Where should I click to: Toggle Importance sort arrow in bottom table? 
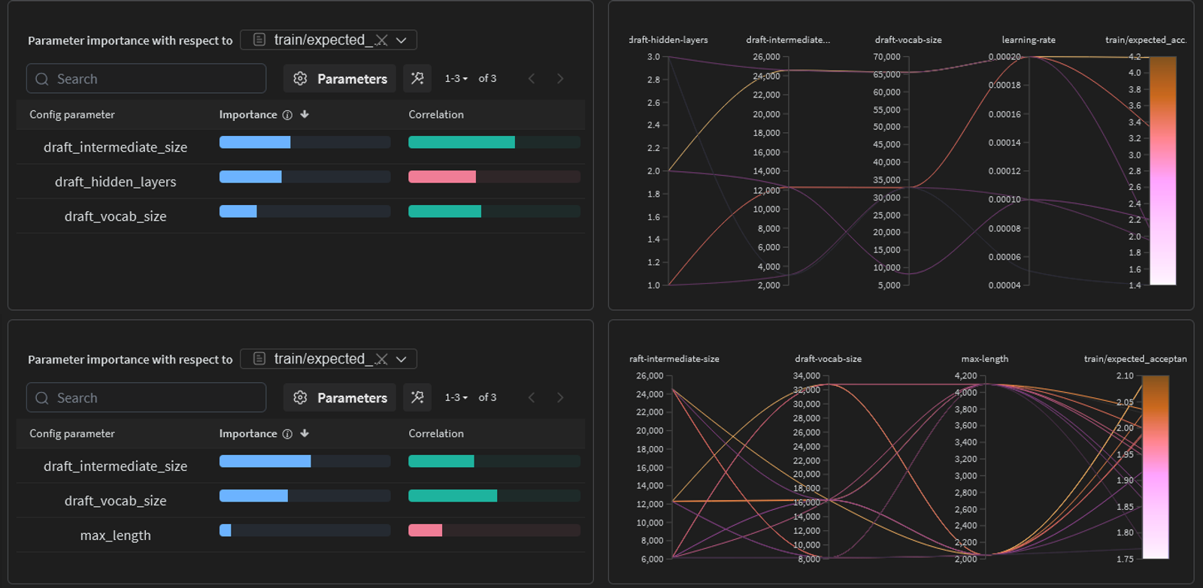click(305, 433)
